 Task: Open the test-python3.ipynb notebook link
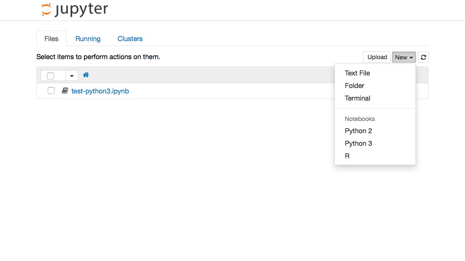tap(100, 91)
